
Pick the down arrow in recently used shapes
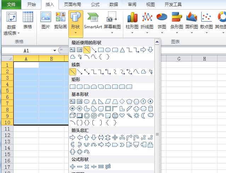150,50
